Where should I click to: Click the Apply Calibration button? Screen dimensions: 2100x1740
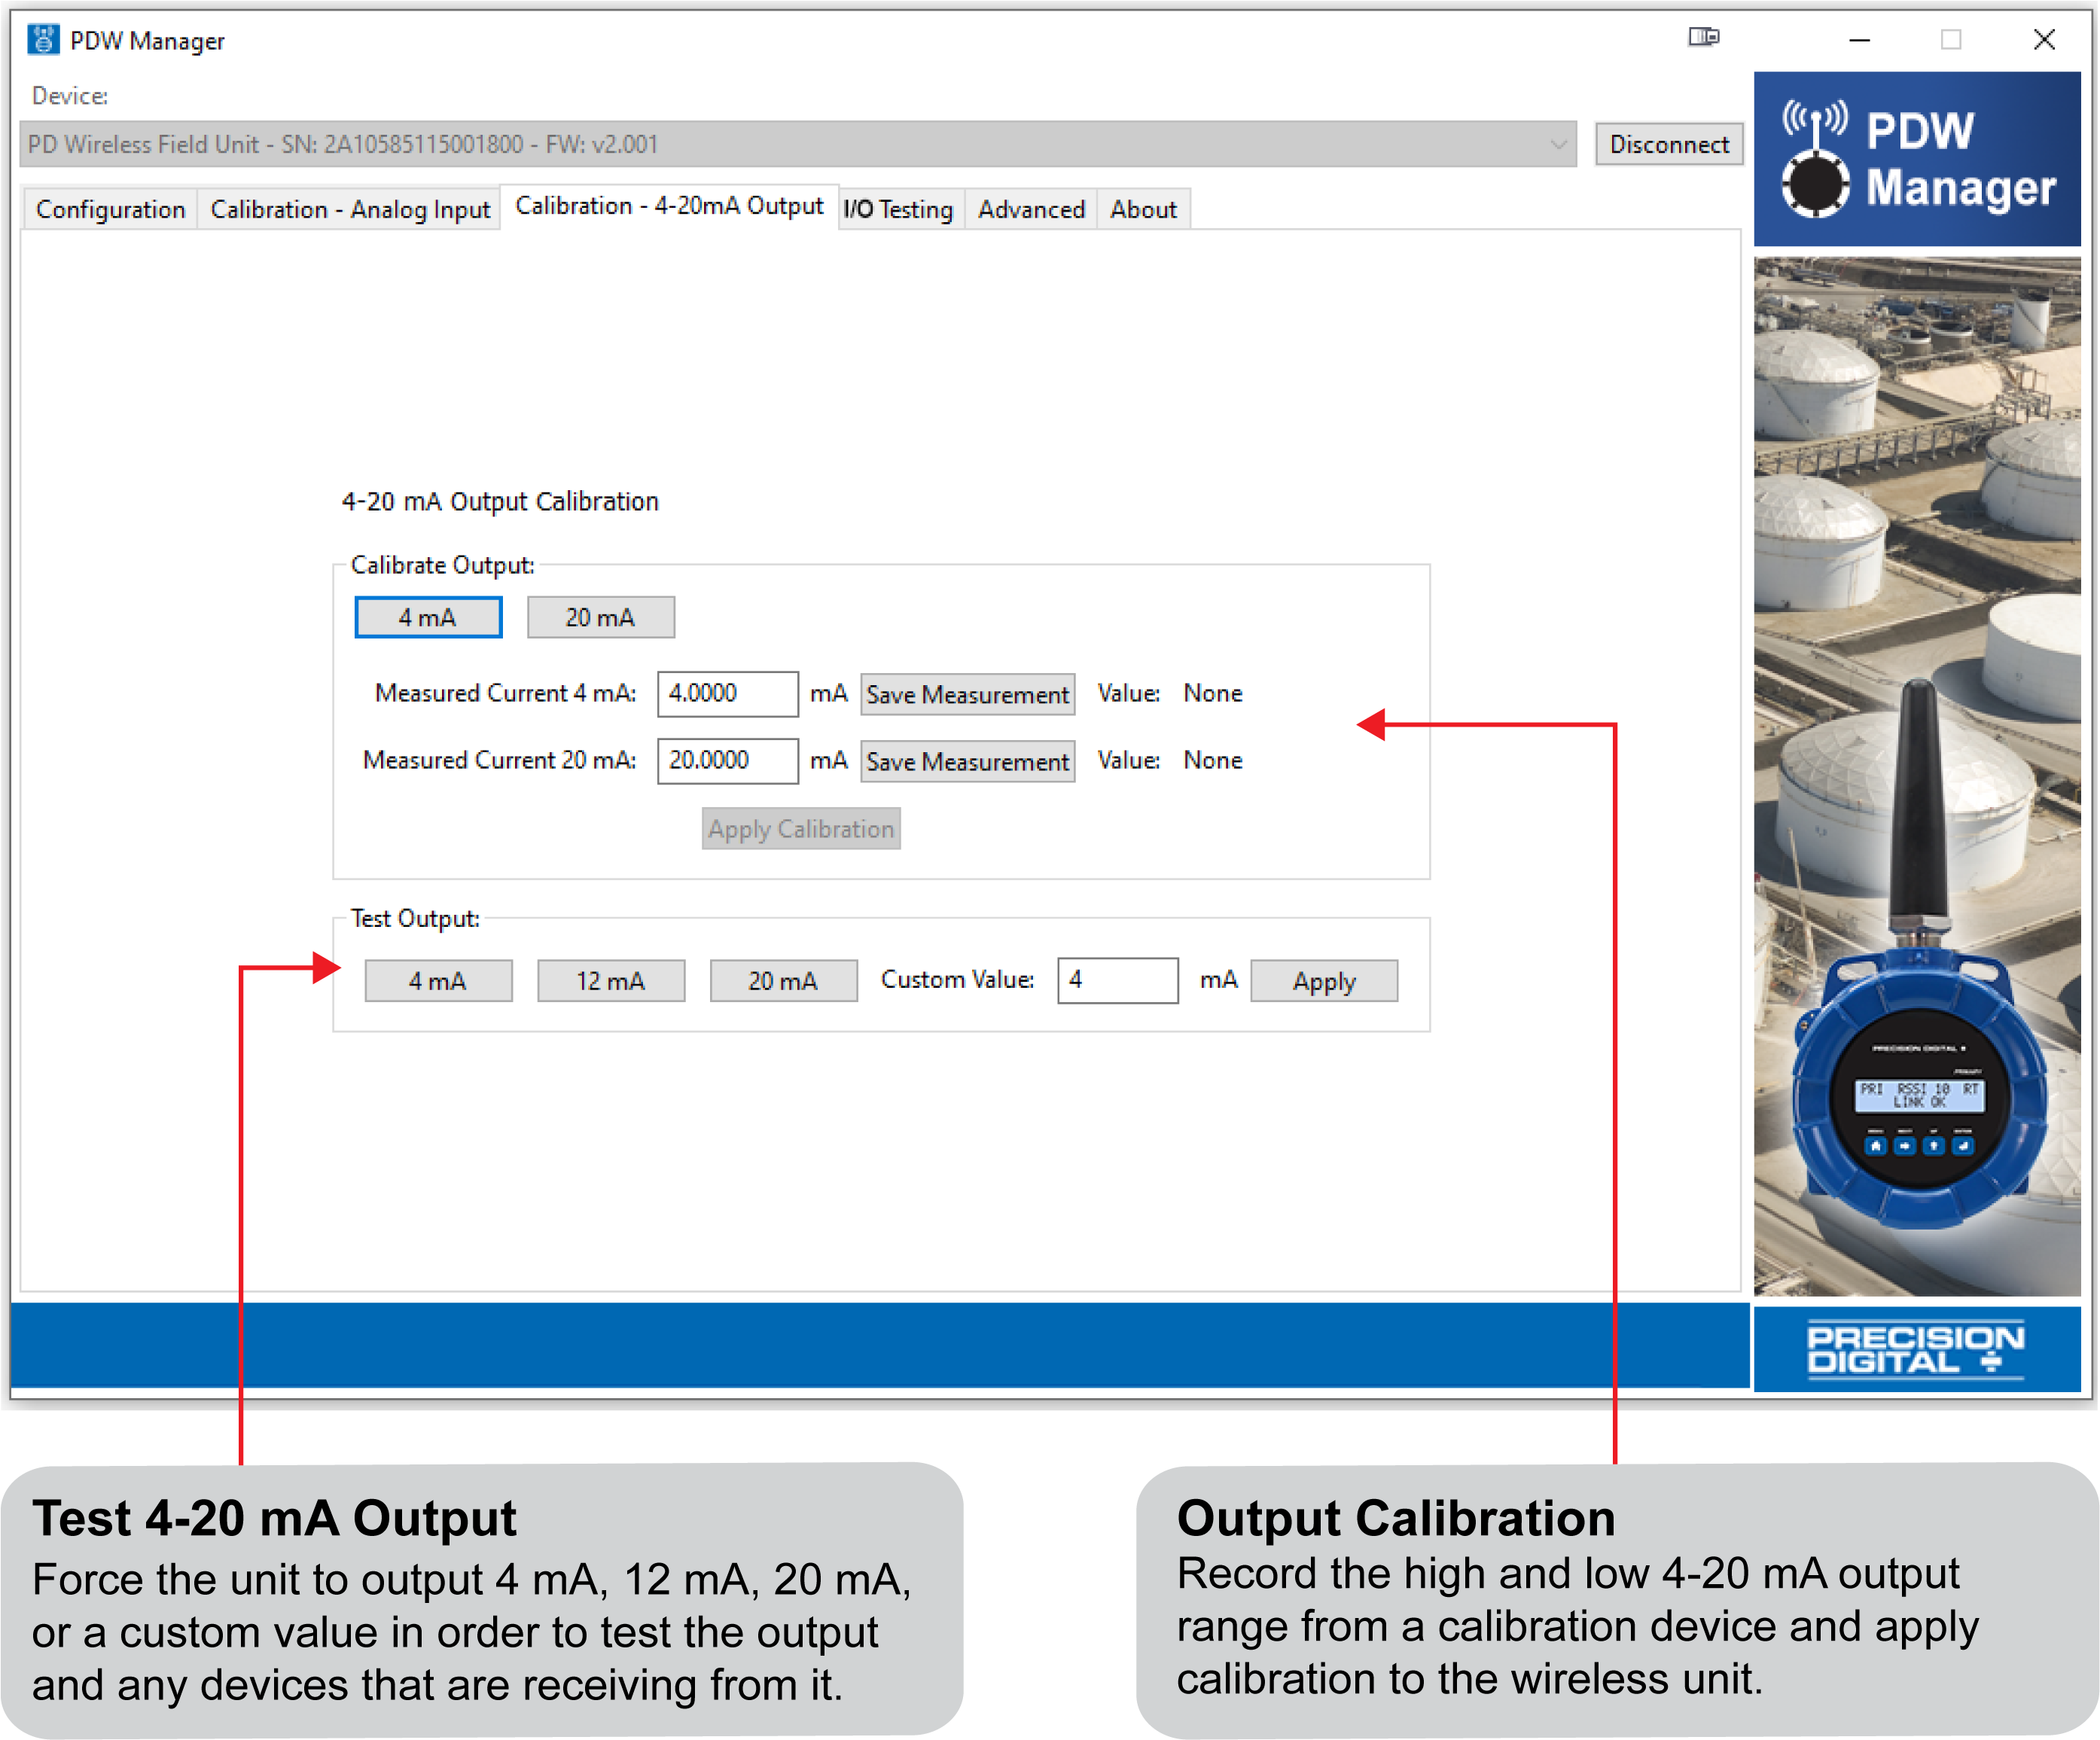tap(801, 829)
